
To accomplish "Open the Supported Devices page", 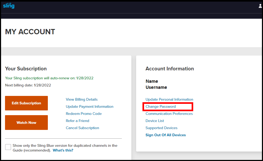I will [162, 128].
